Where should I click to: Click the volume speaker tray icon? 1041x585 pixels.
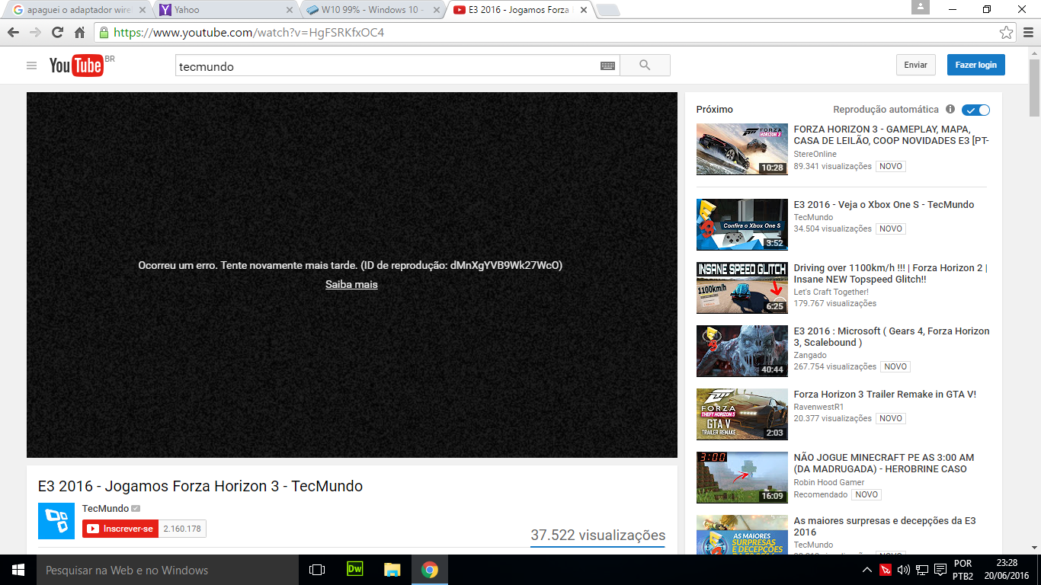pos(904,570)
